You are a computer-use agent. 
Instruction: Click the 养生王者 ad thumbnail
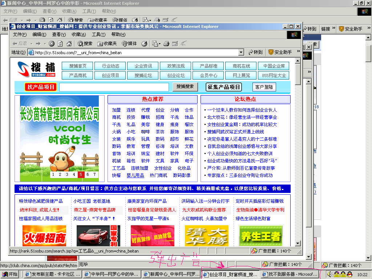point(261,235)
